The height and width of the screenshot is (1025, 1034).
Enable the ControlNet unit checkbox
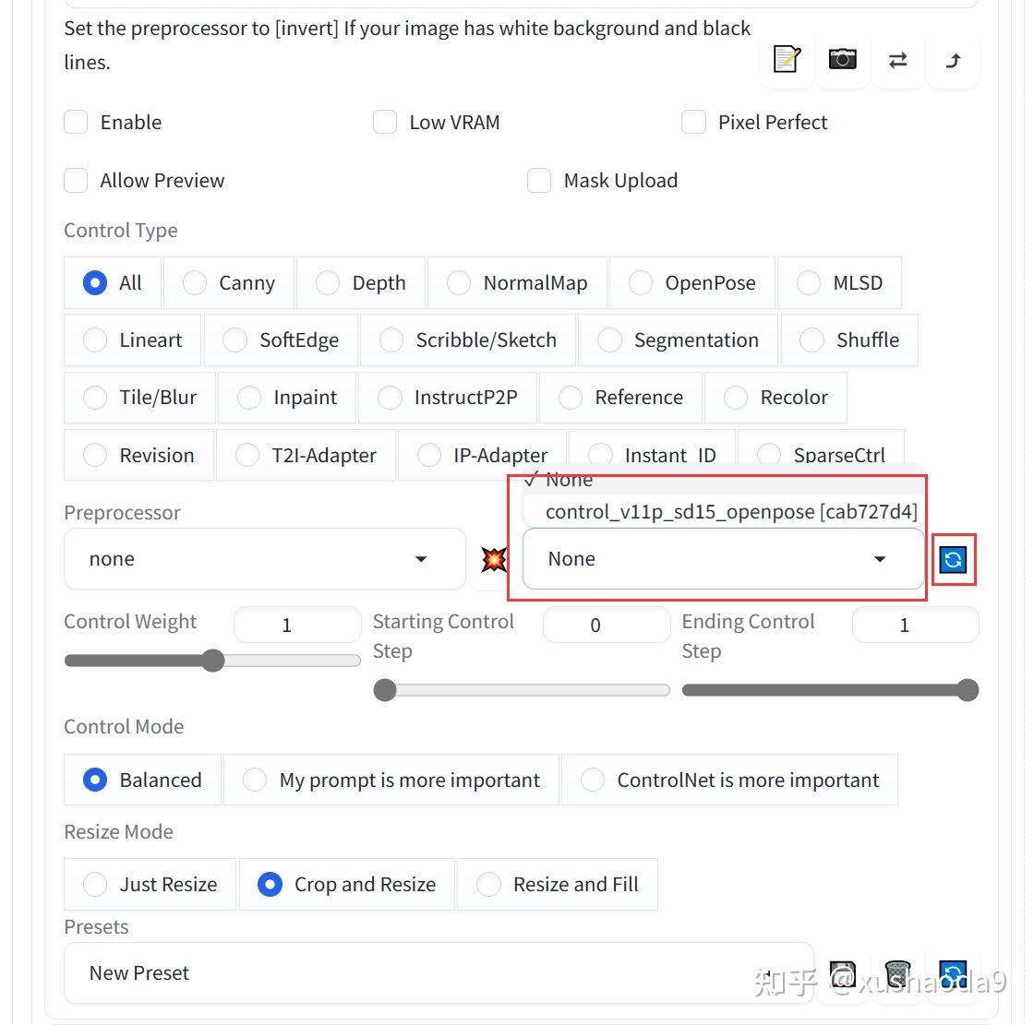pos(77,123)
